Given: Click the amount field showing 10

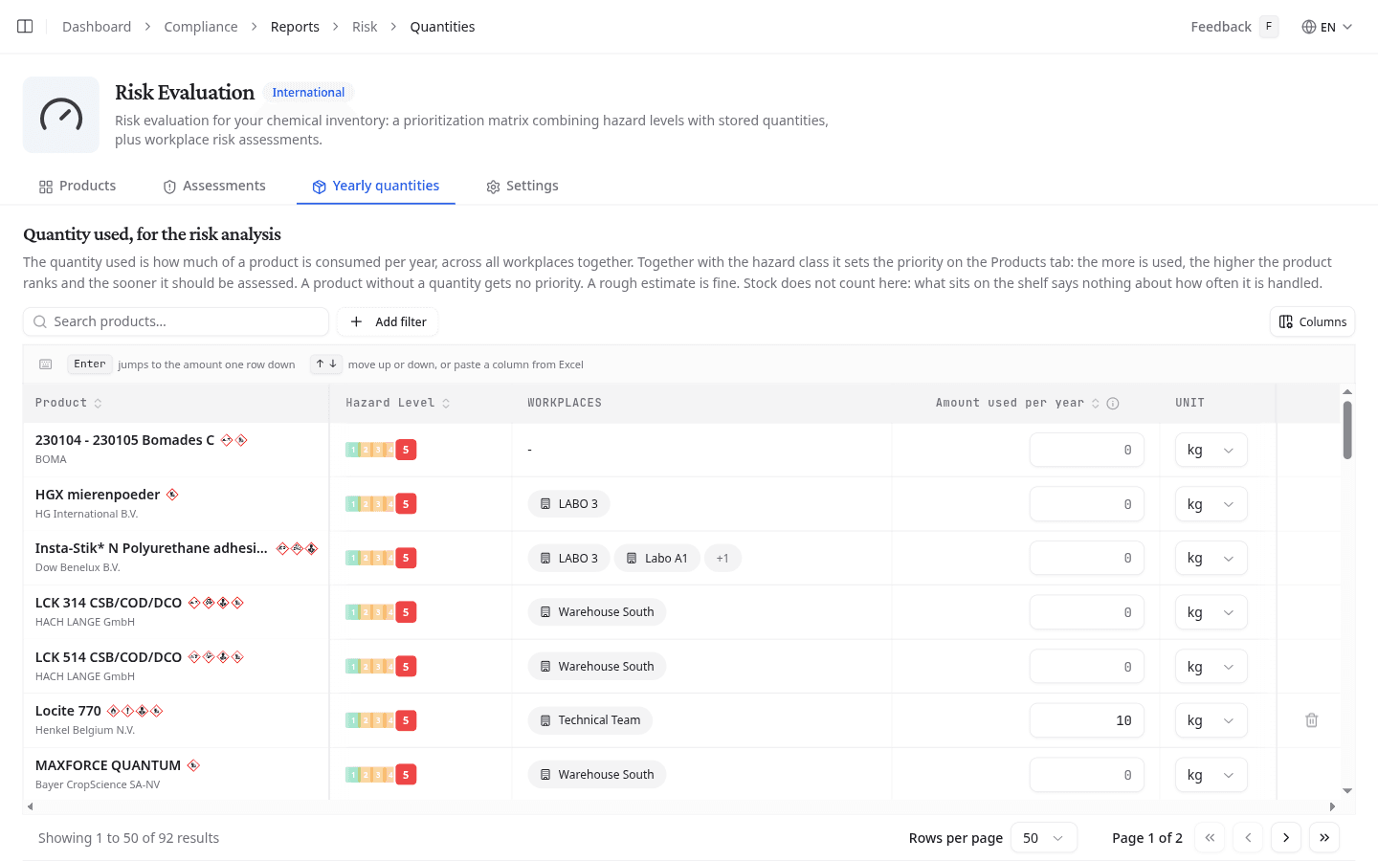Looking at the screenshot, I should click(x=1087, y=720).
